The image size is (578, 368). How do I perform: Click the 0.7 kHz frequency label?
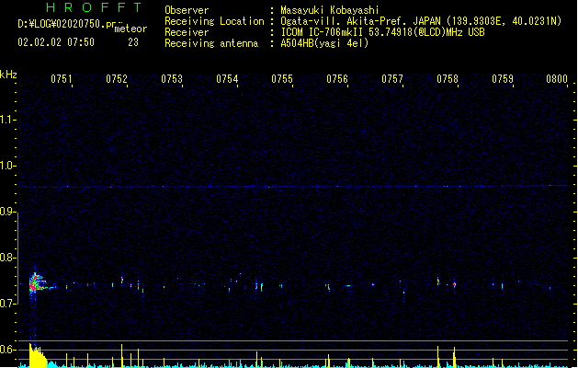7,304
